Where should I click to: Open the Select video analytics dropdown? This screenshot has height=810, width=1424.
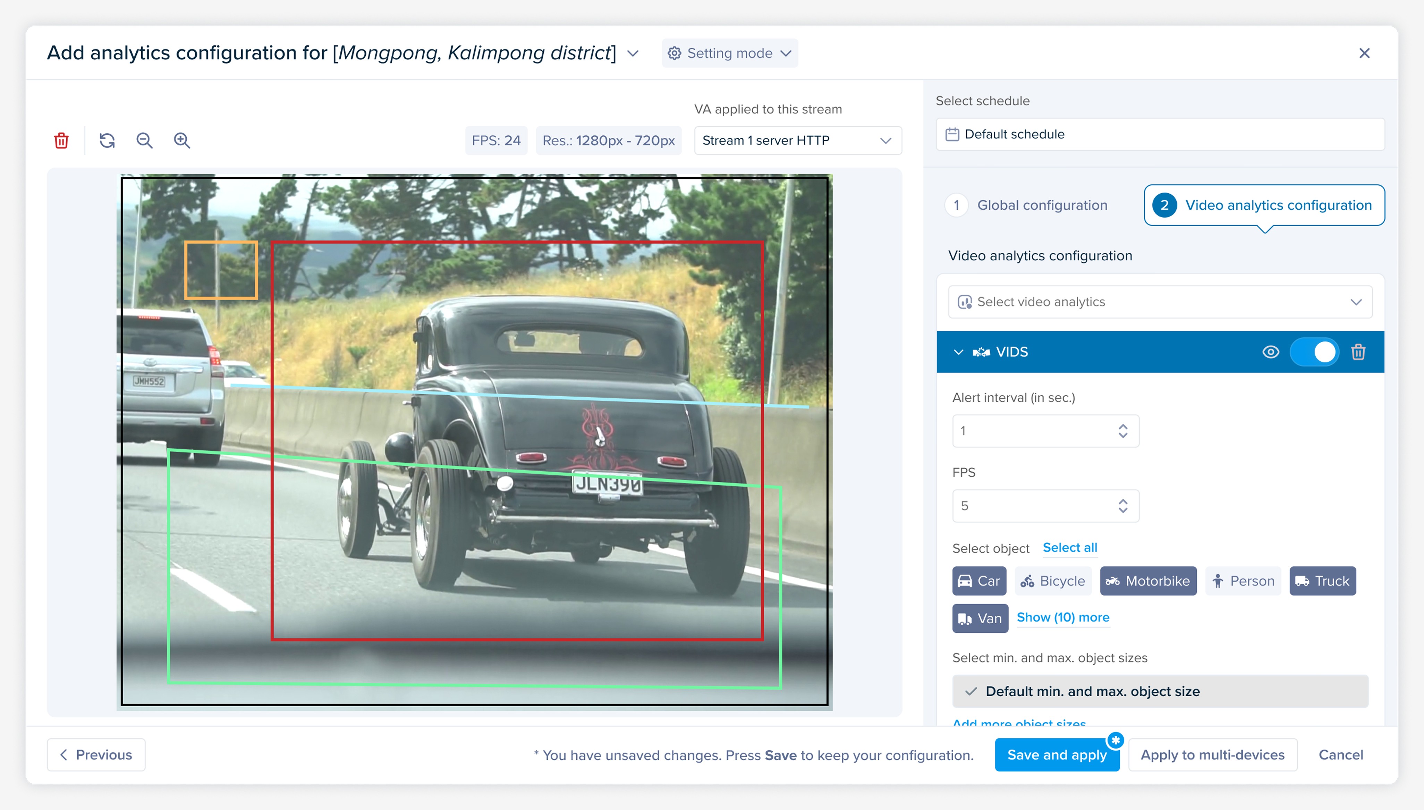point(1160,302)
